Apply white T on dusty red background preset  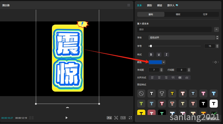coord(152,112)
